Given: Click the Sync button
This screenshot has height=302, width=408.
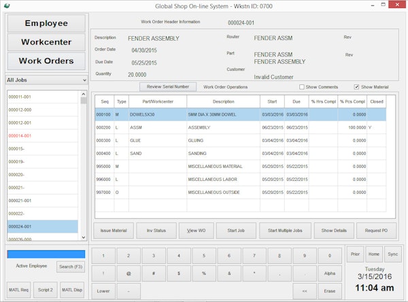Looking at the screenshot, I should [x=393, y=254].
